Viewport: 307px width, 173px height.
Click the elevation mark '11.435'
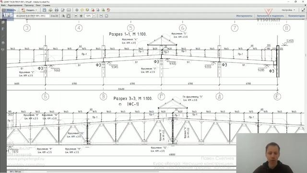290,41
